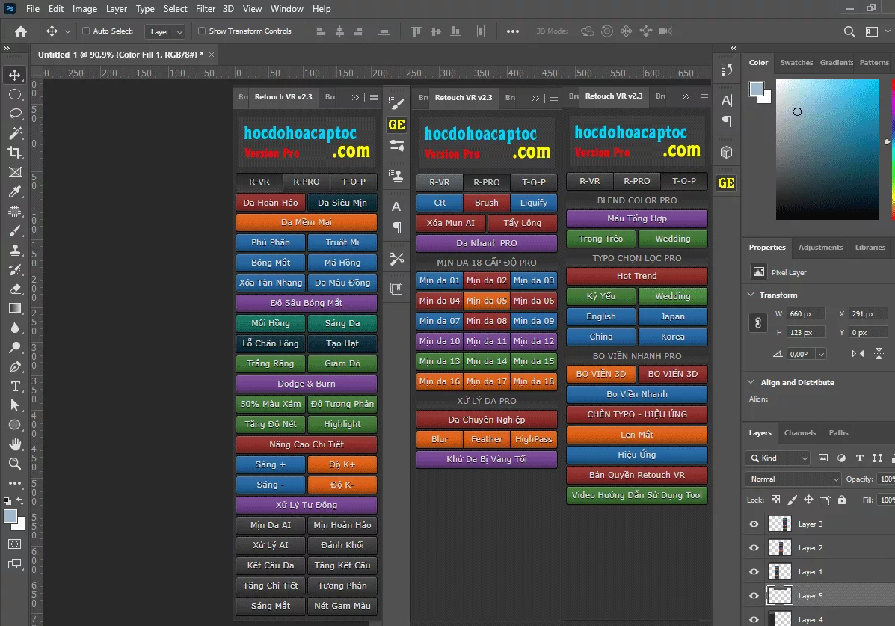The image size is (895, 626).
Task: Enable Show Transform Controls checkbox
Action: 202,31
